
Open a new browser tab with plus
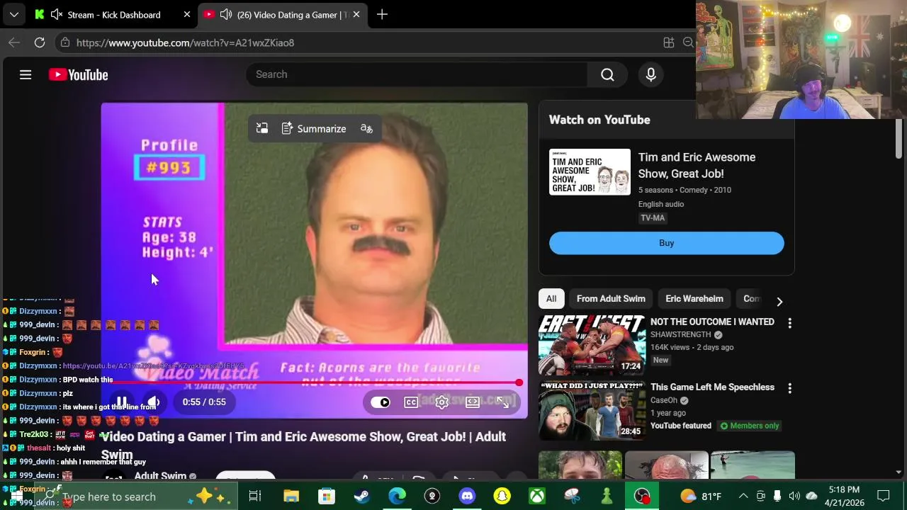pyautogui.click(x=382, y=14)
